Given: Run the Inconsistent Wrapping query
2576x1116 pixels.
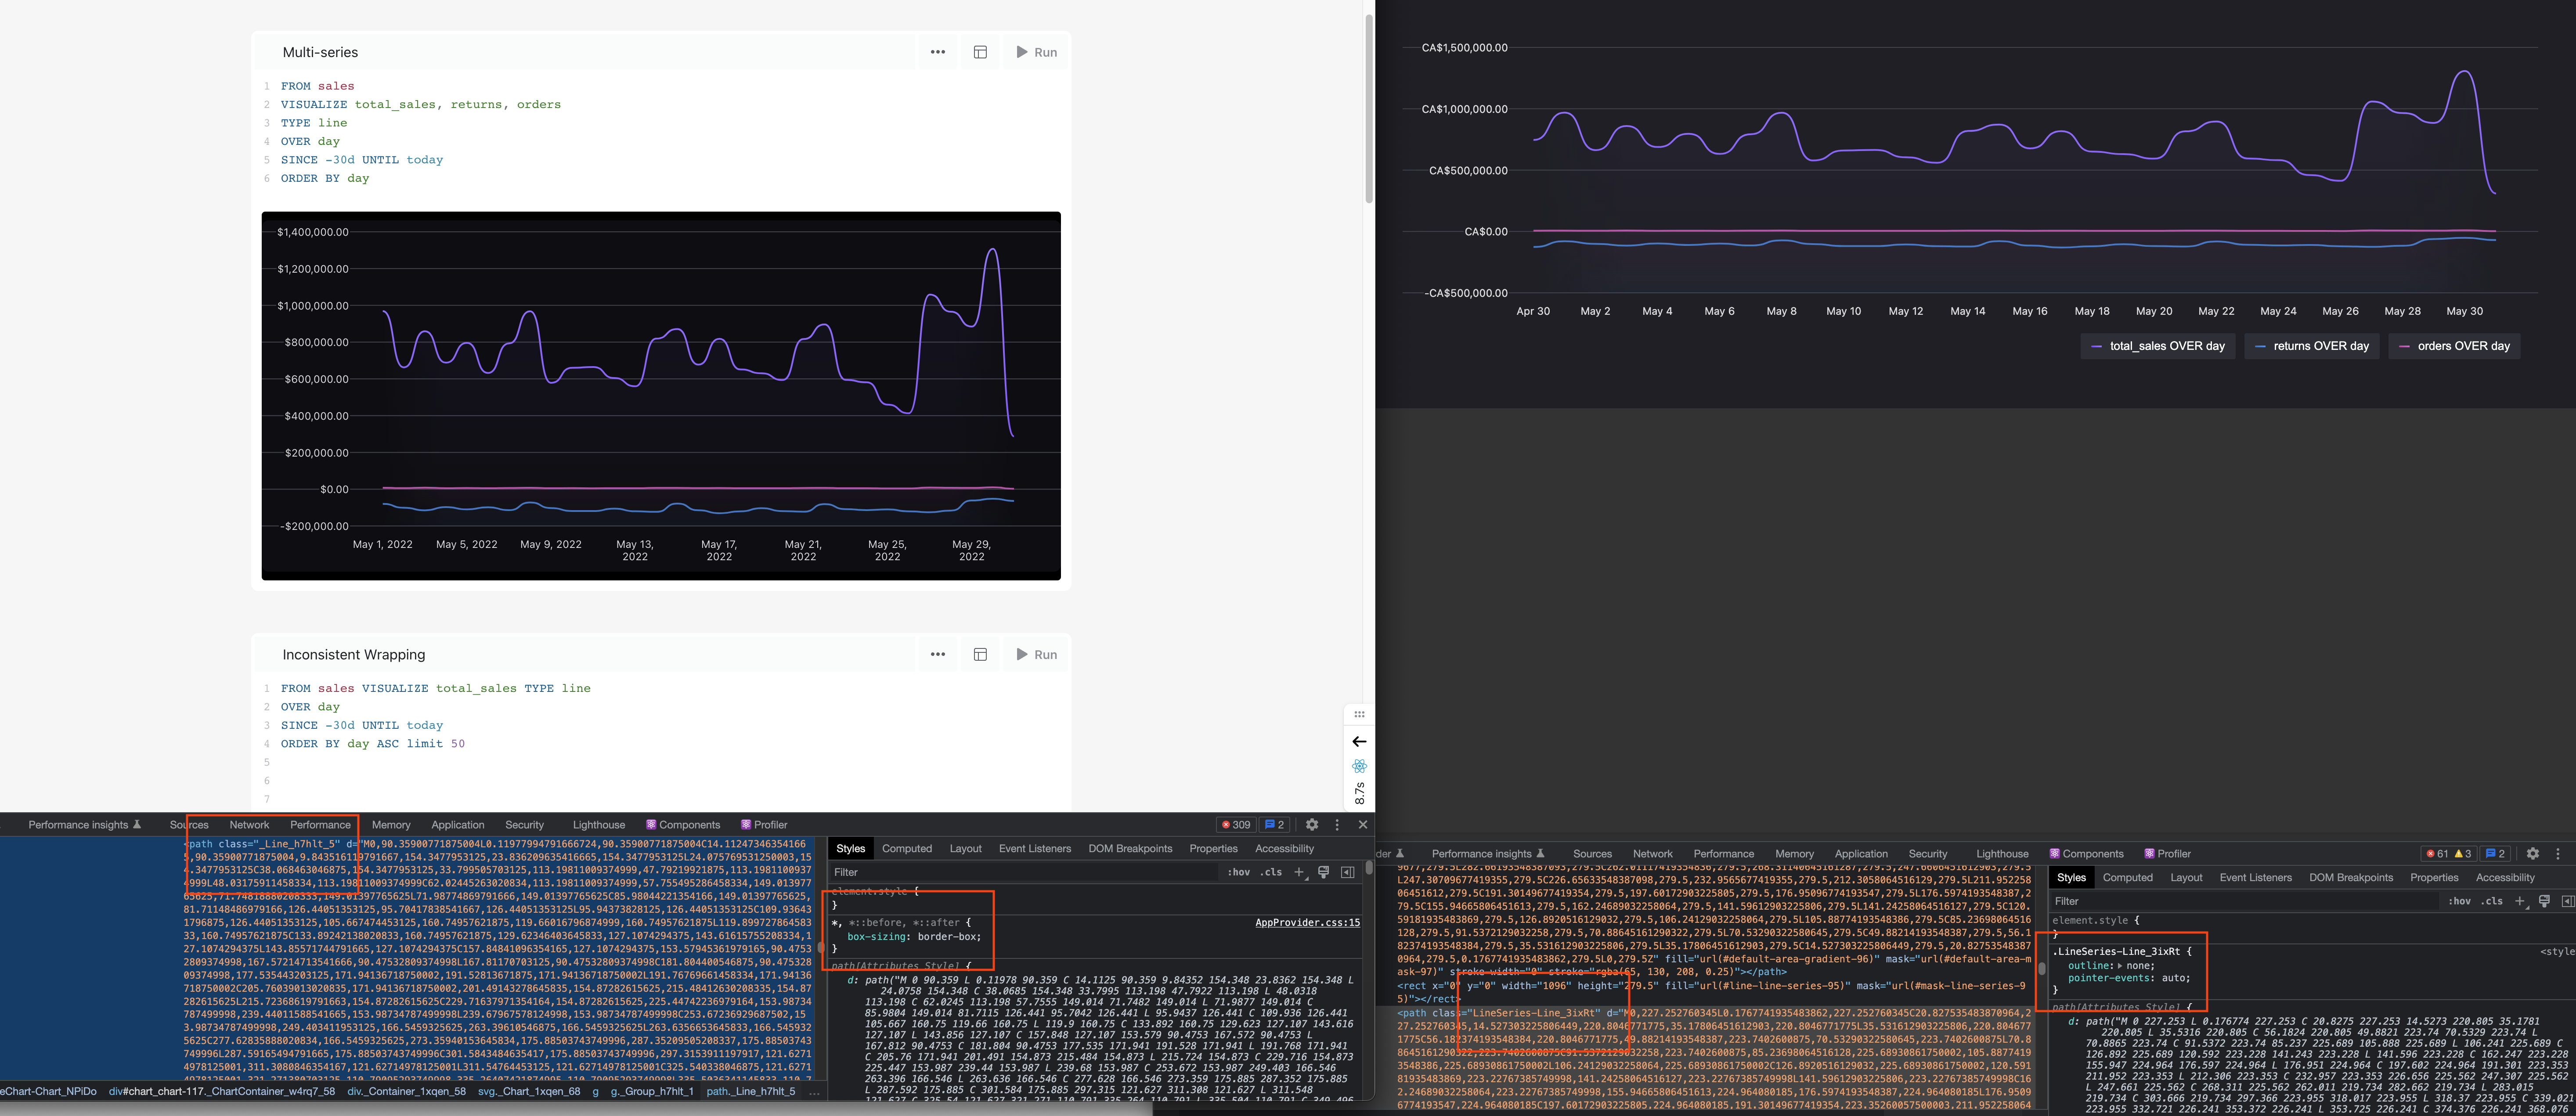Looking at the screenshot, I should click(1036, 654).
